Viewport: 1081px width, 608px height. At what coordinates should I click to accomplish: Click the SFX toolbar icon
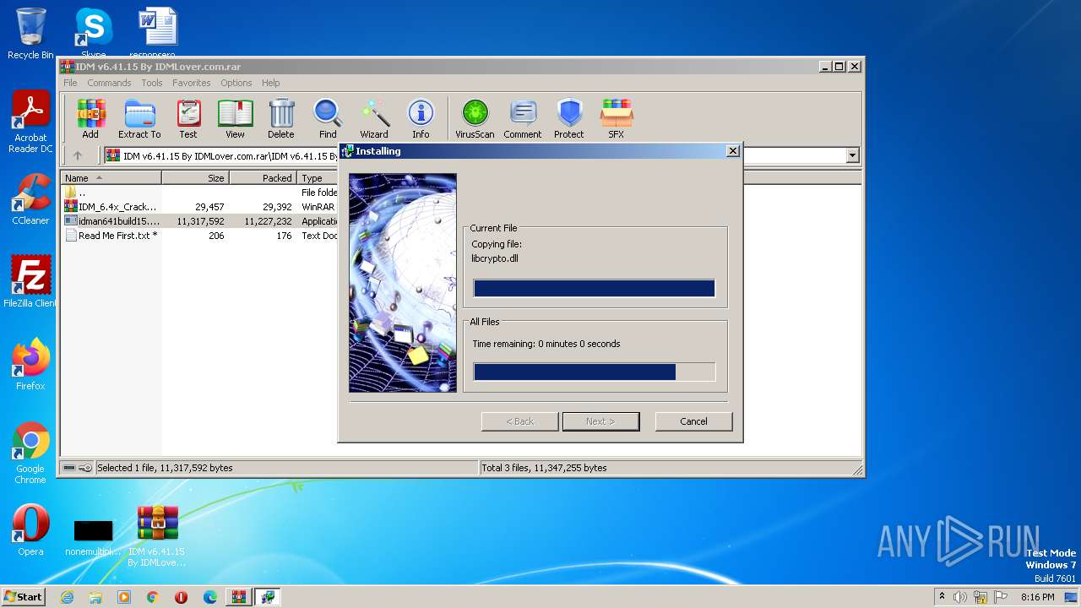click(x=617, y=119)
